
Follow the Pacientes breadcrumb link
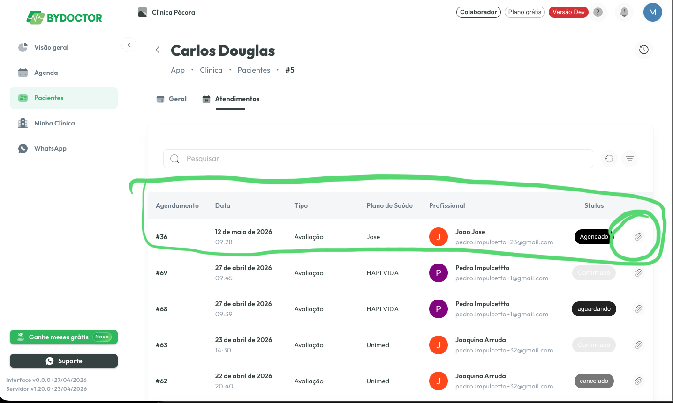point(254,70)
